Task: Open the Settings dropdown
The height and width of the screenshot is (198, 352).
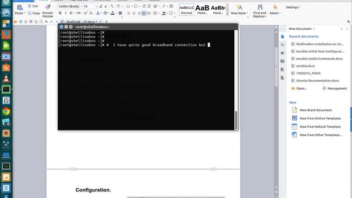Action: point(293,7)
